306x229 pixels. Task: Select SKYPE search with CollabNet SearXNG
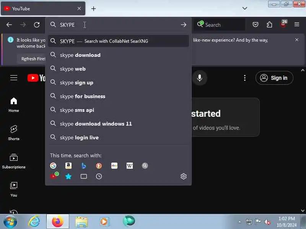click(118, 41)
